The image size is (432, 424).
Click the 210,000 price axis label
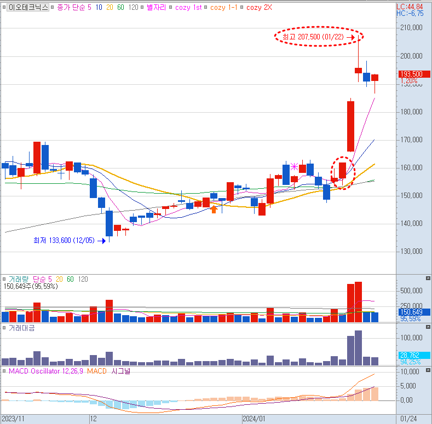411,27
